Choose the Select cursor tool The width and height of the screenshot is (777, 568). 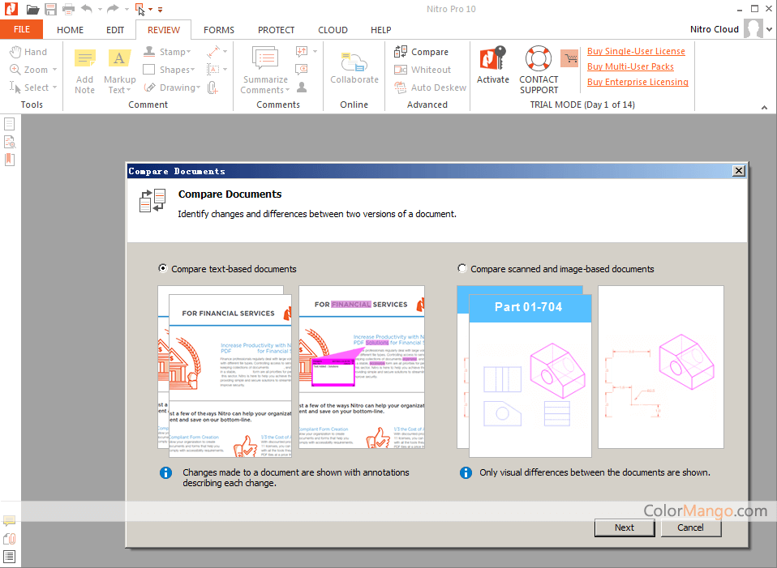point(30,88)
